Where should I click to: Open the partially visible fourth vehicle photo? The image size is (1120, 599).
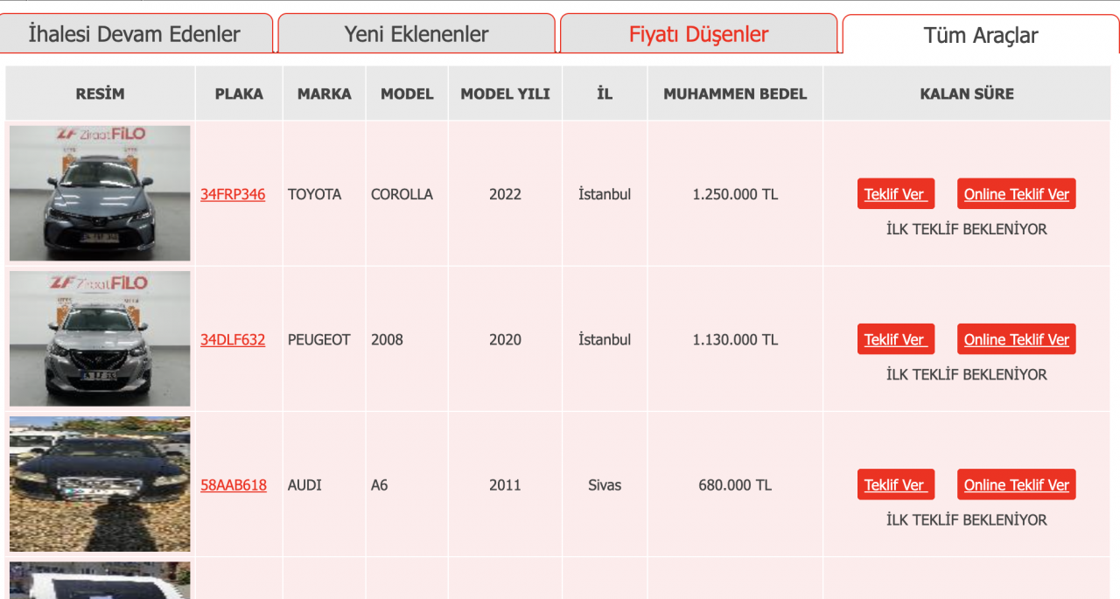click(x=100, y=581)
